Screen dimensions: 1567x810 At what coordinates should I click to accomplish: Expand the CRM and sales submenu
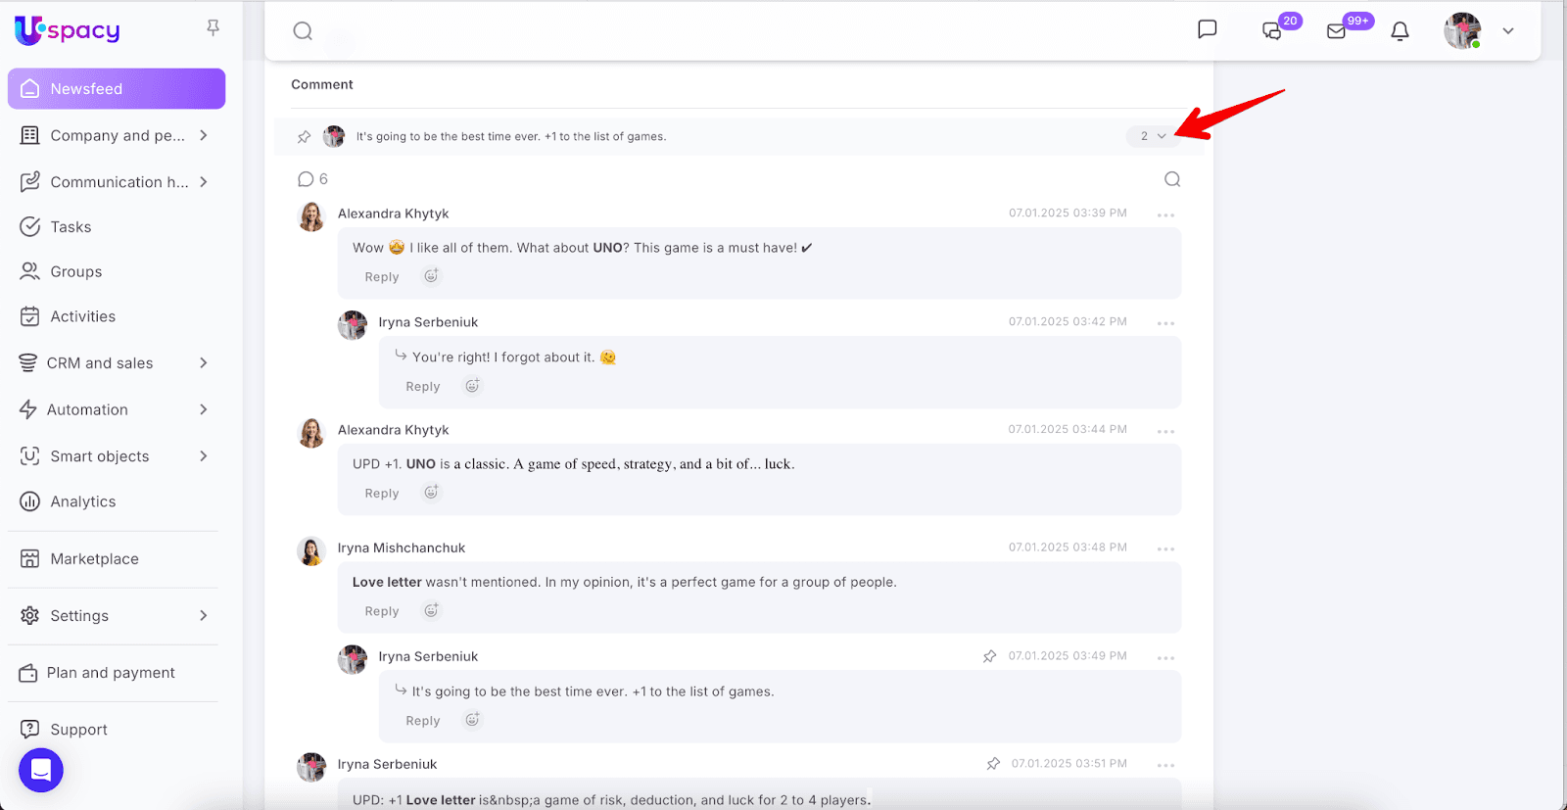point(204,363)
